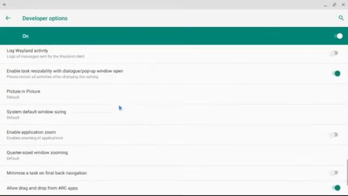348x196 pixels.
Task: Enable Log Wayland activity toggle
Action: [334, 53]
